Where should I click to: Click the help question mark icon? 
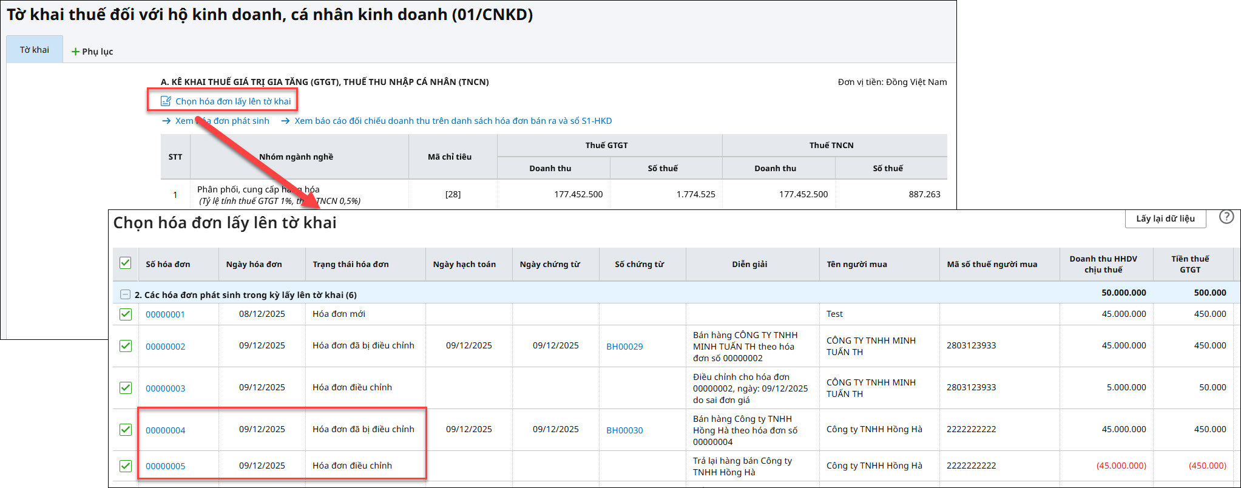point(1226,217)
